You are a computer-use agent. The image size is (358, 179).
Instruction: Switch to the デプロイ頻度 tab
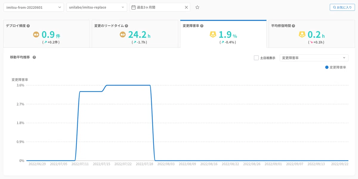pos(47,34)
